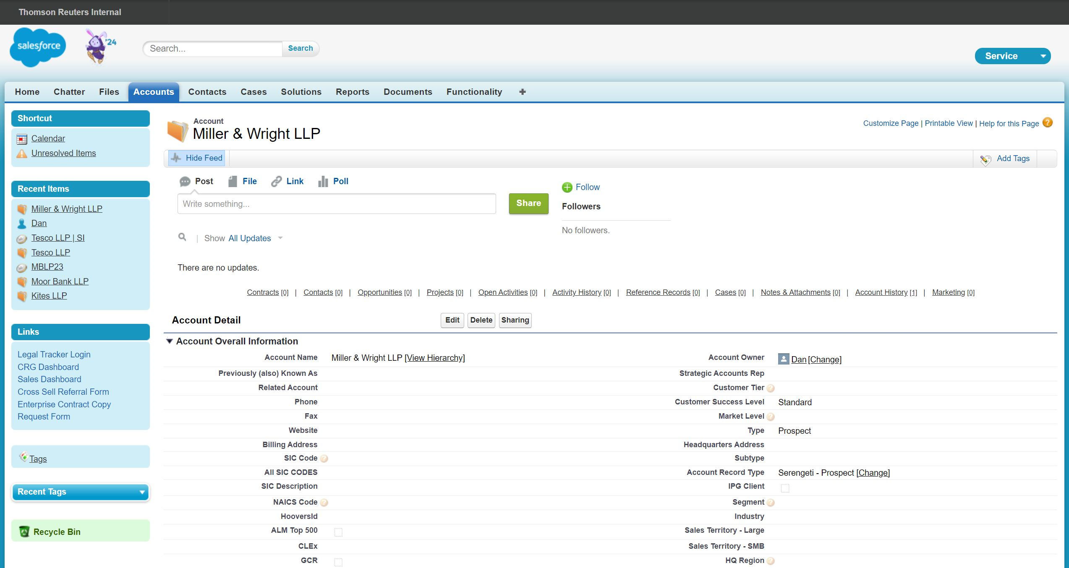Open the Cases tab
The height and width of the screenshot is (568, 1069).
coord(254,92)
